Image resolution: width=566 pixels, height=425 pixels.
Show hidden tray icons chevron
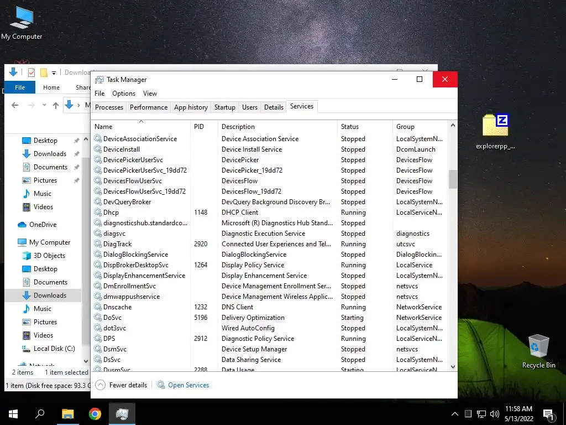[x=455, y=414]
